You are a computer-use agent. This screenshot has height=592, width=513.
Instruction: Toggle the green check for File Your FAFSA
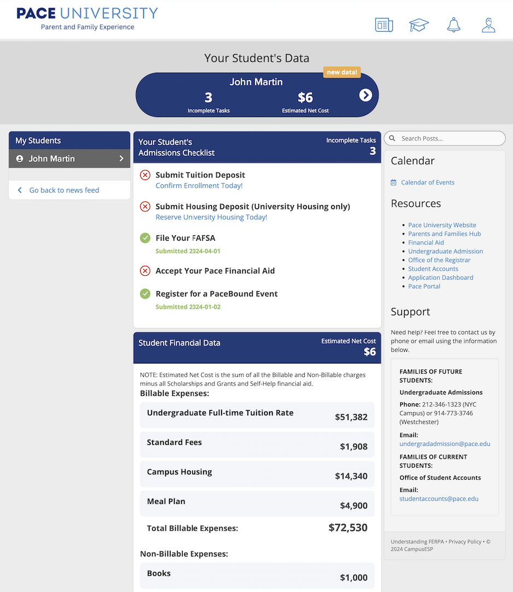coord(145,238)
